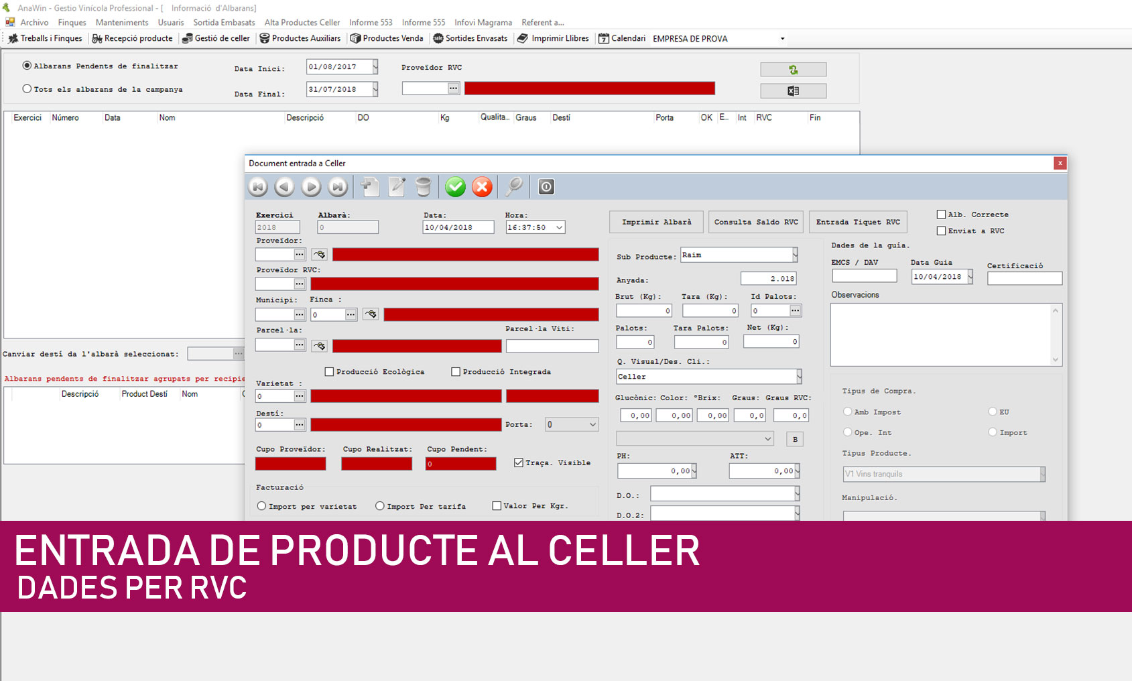Click the green refresh icon button
1132x681 pixels.
point(793,70)
